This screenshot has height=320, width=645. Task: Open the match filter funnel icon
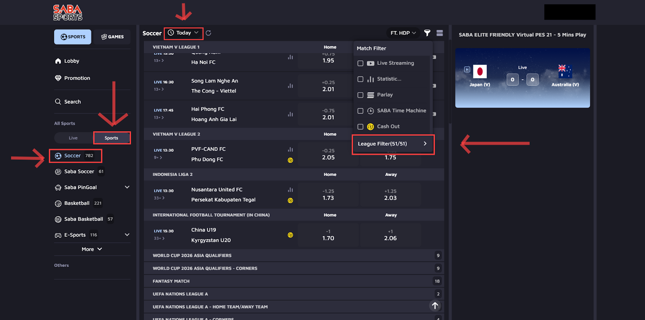point(427,33)
